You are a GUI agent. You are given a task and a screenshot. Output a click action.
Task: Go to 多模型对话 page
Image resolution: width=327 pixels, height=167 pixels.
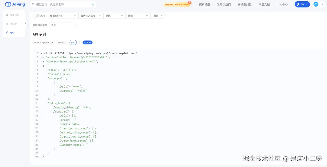pos(244,4)
